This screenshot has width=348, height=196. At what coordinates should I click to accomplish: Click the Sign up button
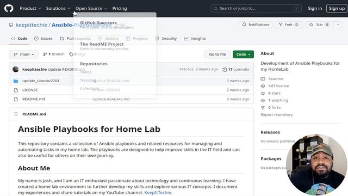point(337,9)
